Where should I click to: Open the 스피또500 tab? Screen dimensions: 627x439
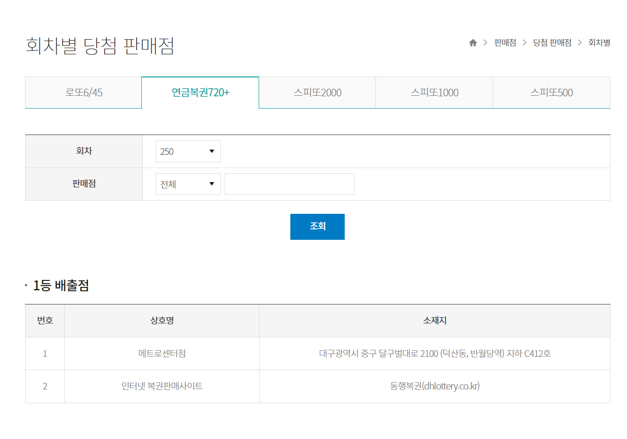click(x=551, y=93)
